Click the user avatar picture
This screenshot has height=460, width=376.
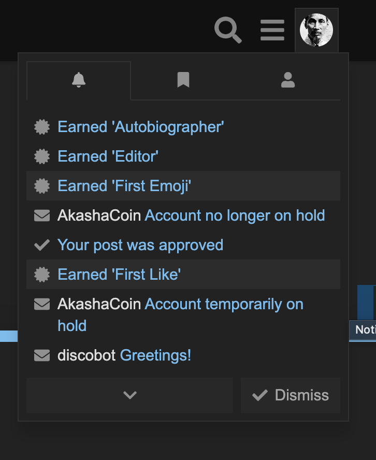[x=316, y=30]
